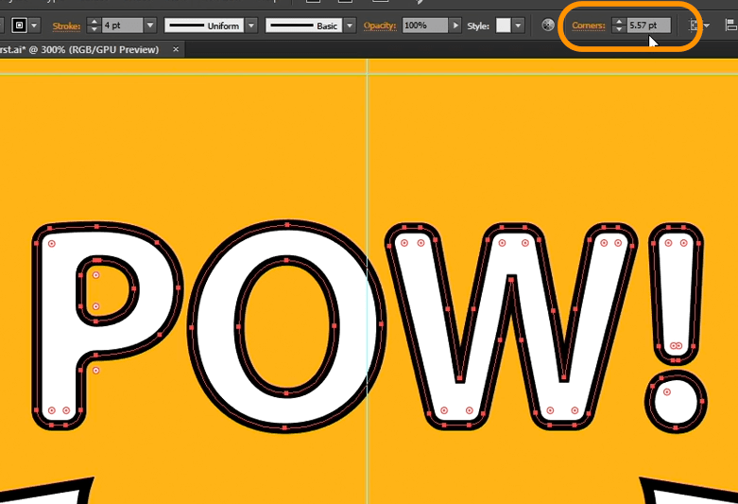The height and width of the screenshot is (504, 738).
Task: Adjust the stroke weight stepper arrows
Action: click(x=94, y=26)
